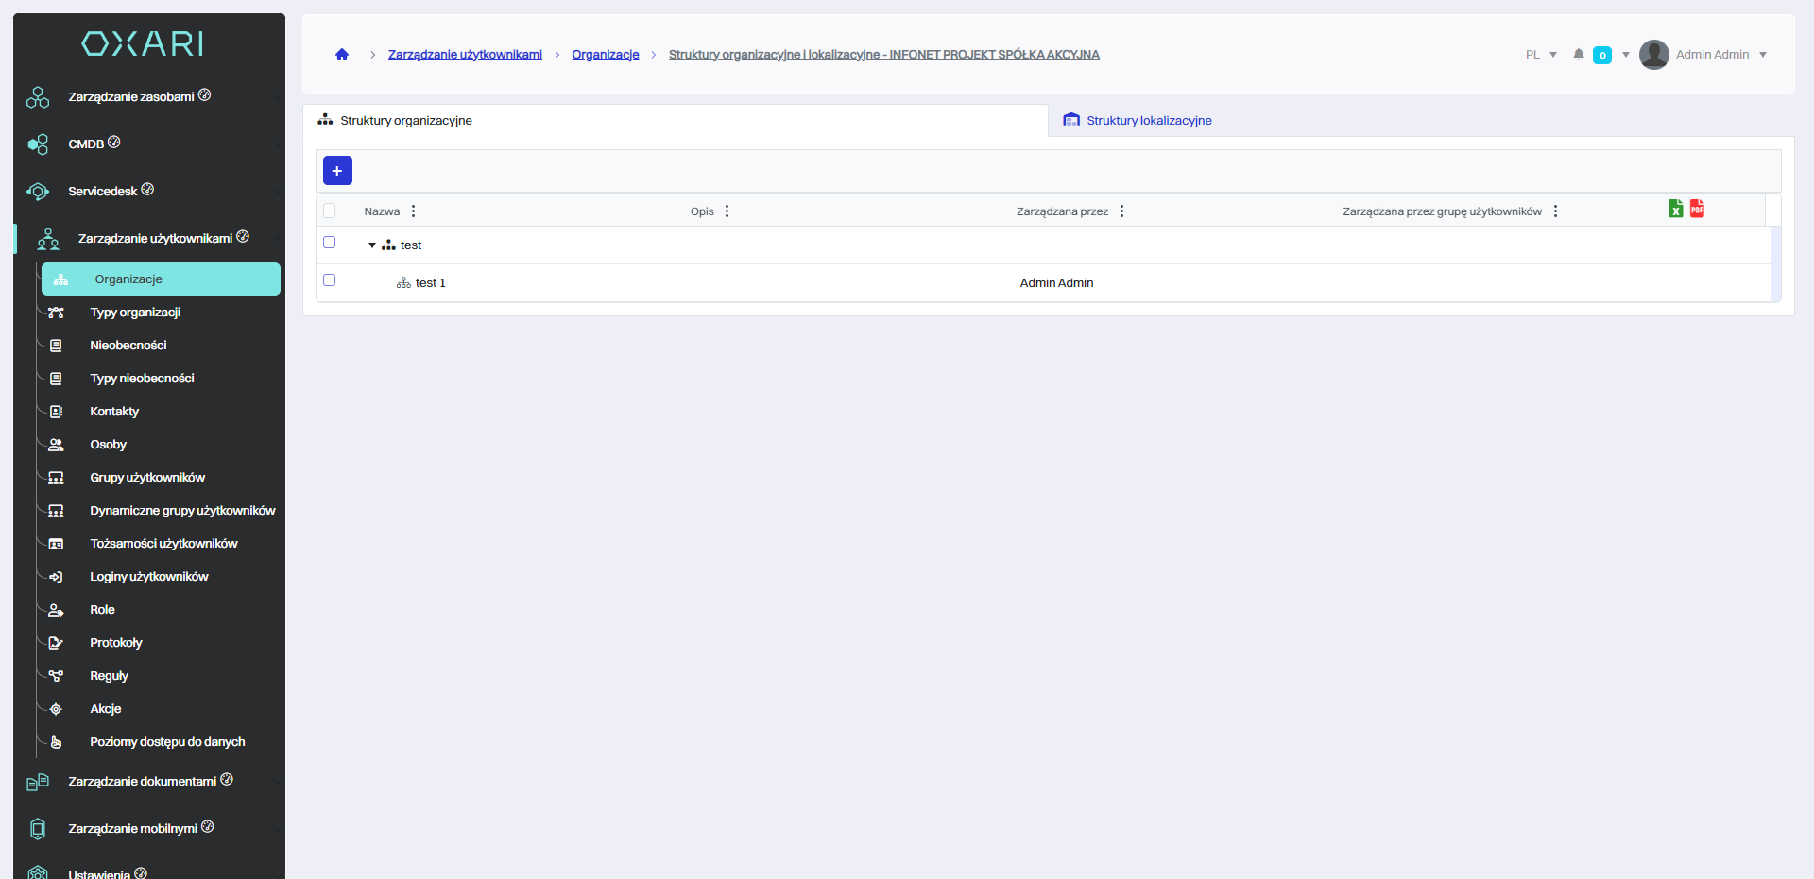This screenshot has width=1814, height=879.
Task: Click the Admin Admin avatar picture
Action: click(x=1653, y=55)
